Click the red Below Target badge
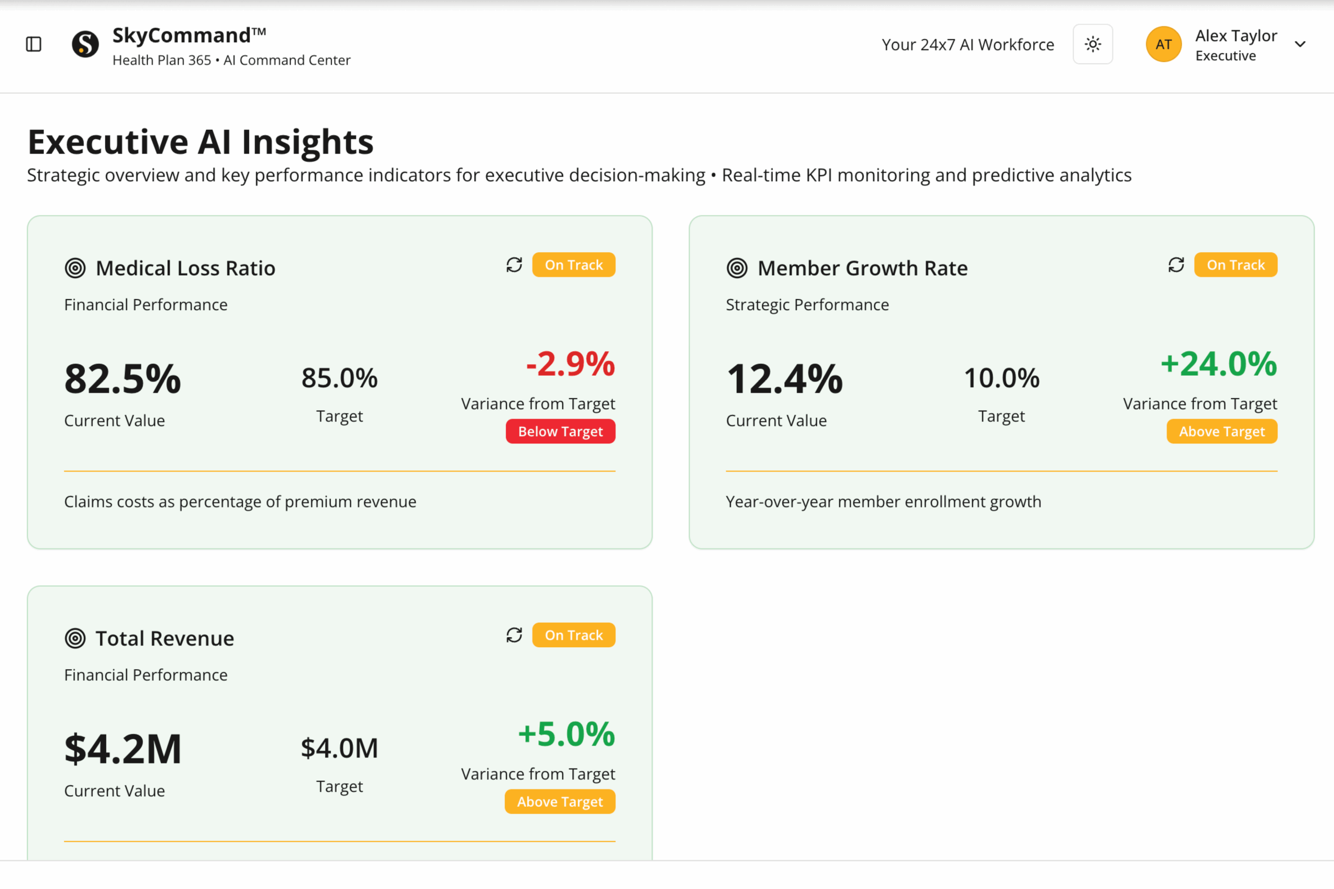 (560, 431)
